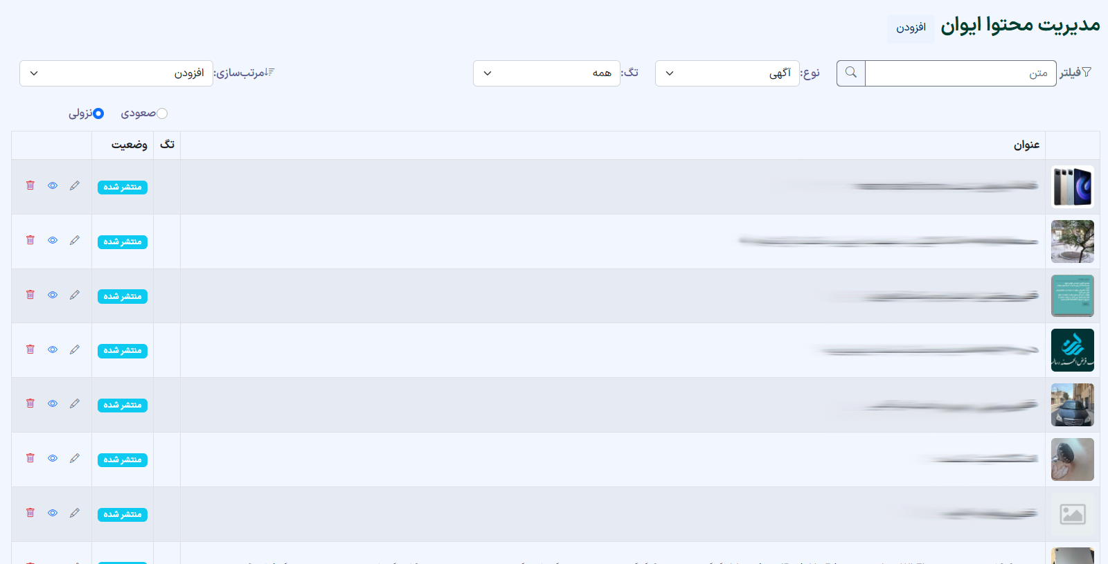Image resolution: width=1108 pixels, height=564 pixels.
Task: Click منتشر شده badge in sixth row
Action: [x=123, y=460]
